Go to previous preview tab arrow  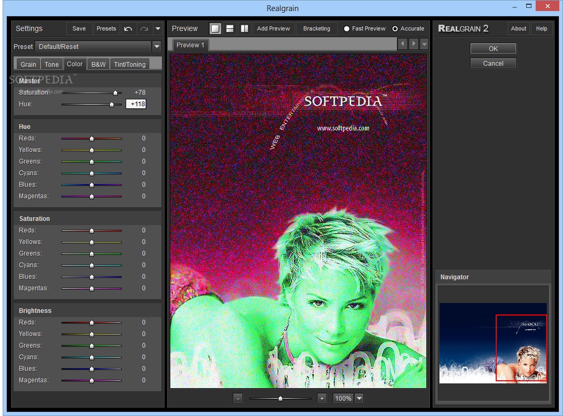tap(403, 44)
